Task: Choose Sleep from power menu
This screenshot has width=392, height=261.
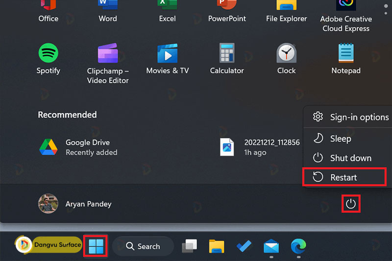Action: tap(348, 139)
